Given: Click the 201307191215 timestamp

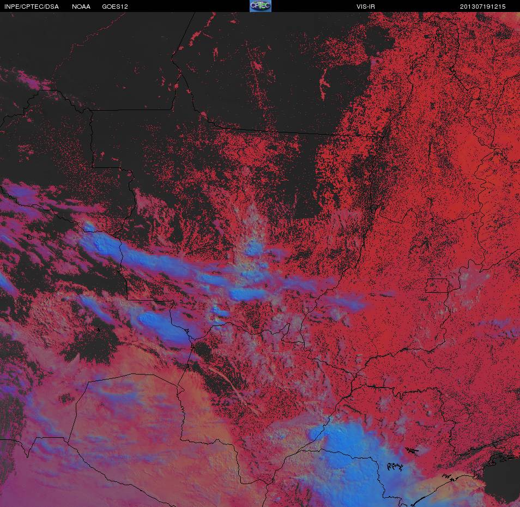Looking at the screenshot, I should click(482, 7).
